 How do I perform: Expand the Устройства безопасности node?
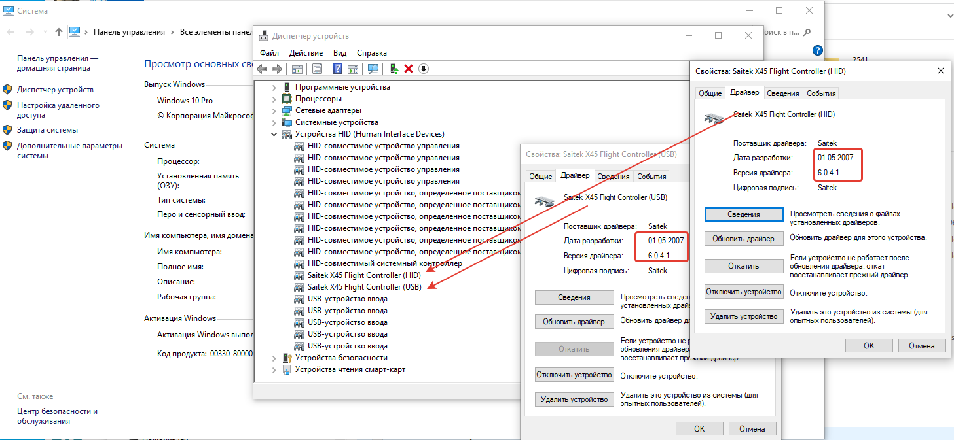[274, 358]
